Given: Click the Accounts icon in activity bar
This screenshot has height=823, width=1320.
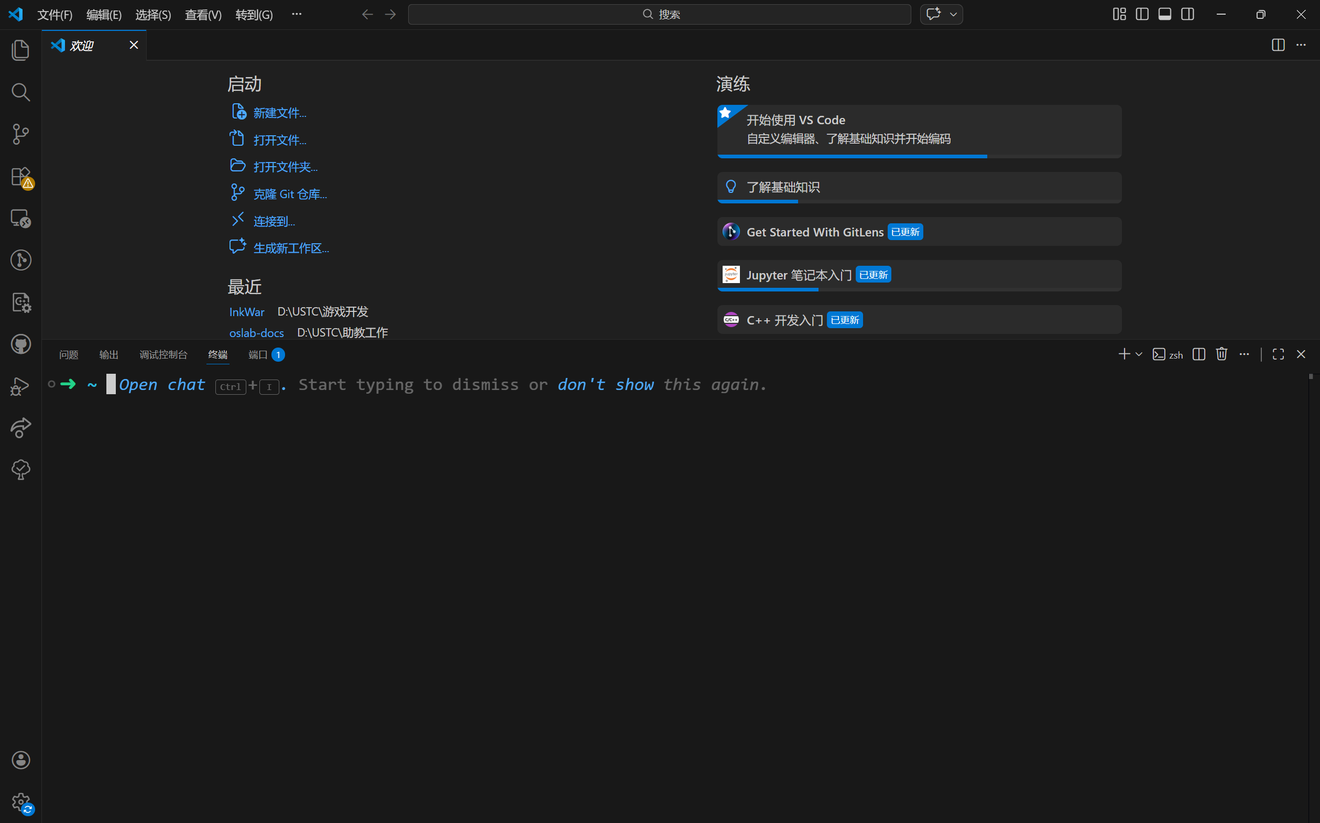Looking at the screenshot, I should coord(20,760).
